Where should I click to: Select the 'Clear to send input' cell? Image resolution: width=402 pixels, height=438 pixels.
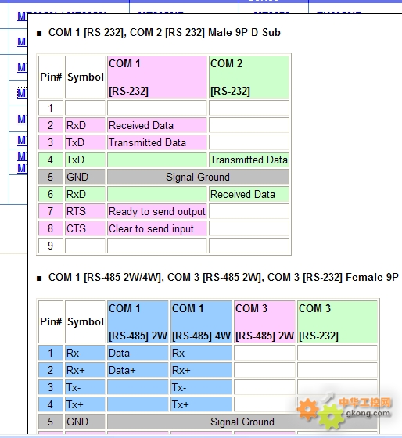157,228
